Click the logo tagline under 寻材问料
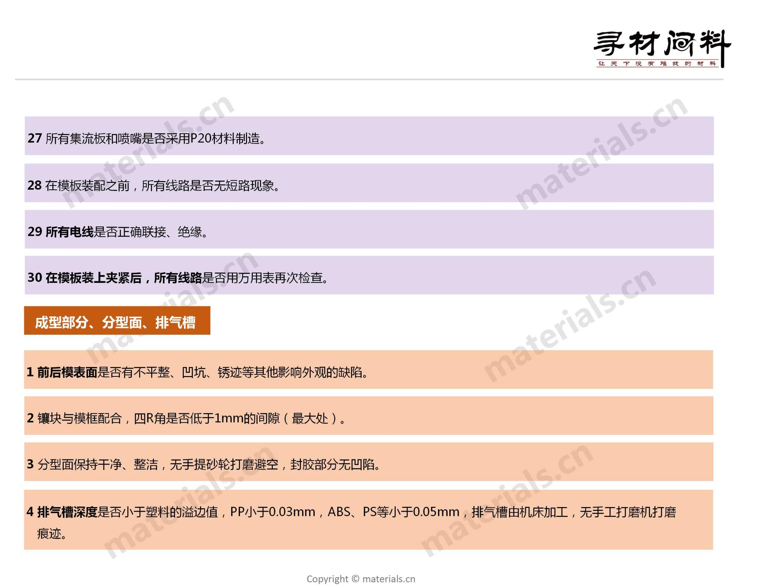 click(657, 64)
